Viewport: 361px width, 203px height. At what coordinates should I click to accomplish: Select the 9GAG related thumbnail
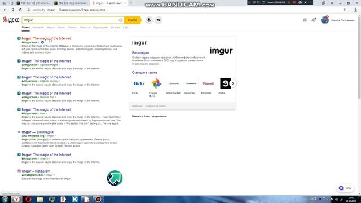click(x=225, y=83)
